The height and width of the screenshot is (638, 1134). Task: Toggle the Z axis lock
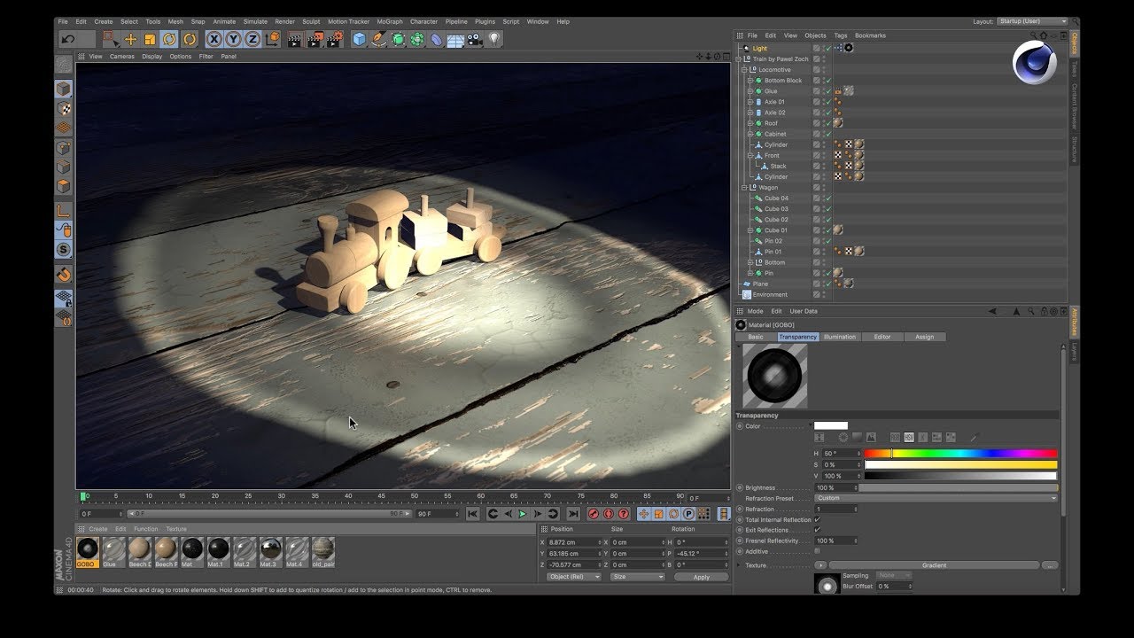252,39
